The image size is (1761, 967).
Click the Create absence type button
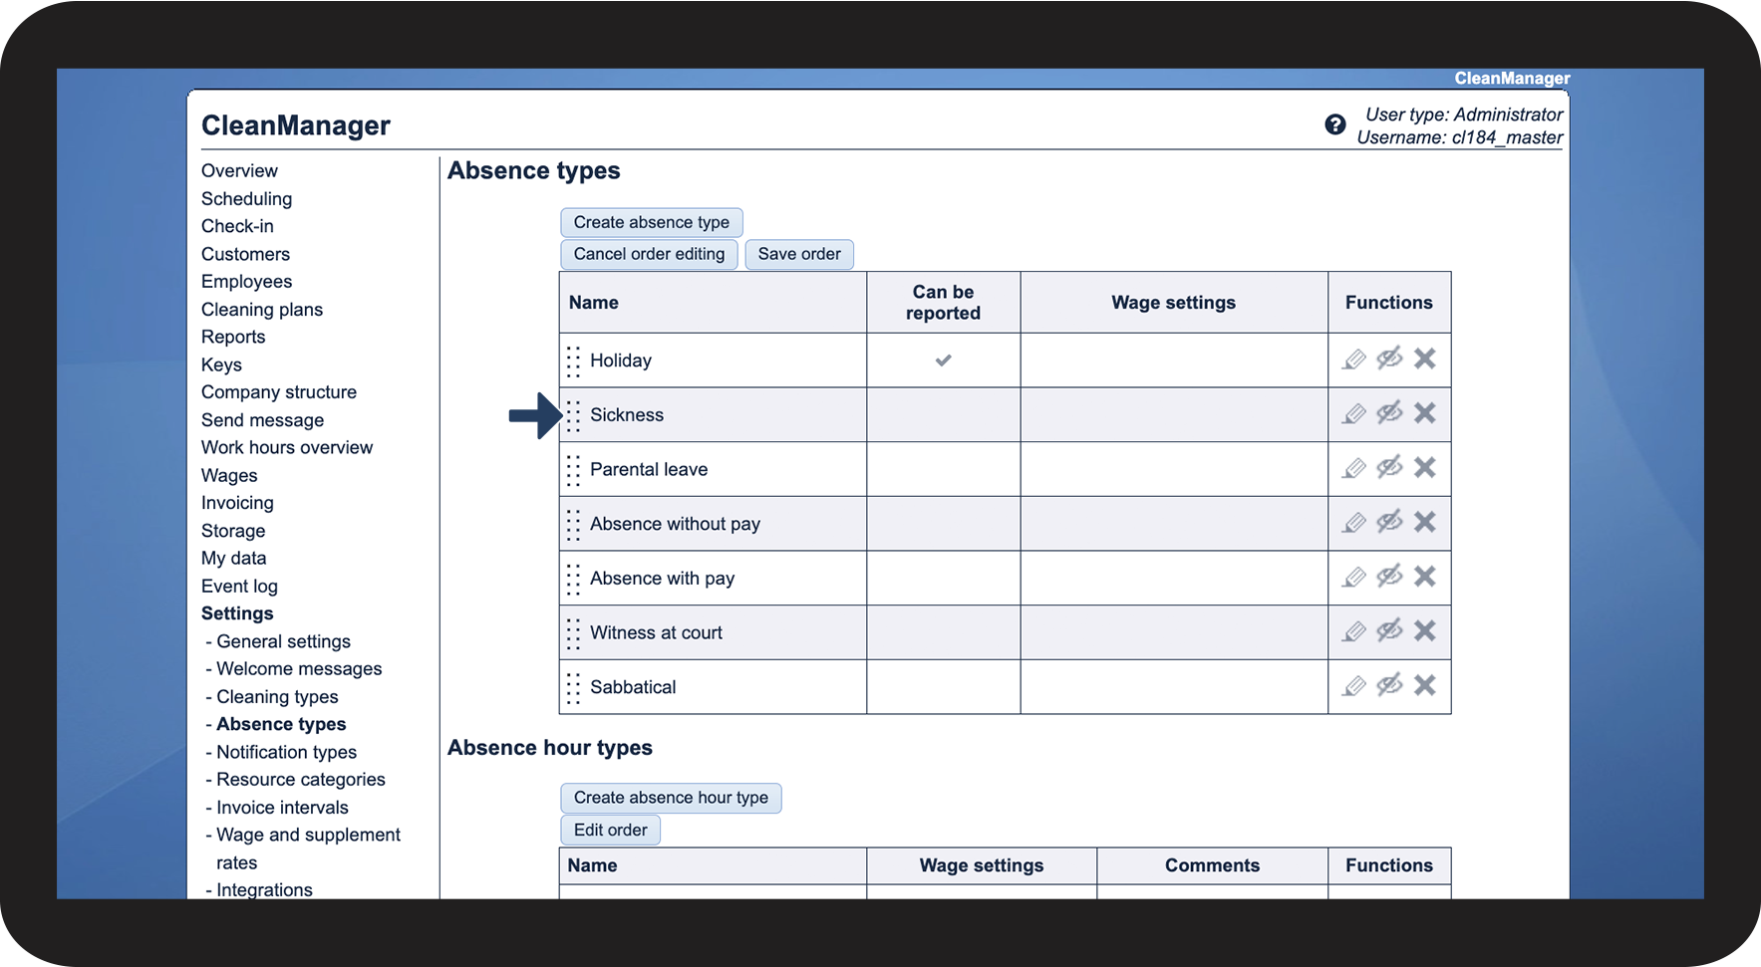pyautogui.click(x=651, y=222)
